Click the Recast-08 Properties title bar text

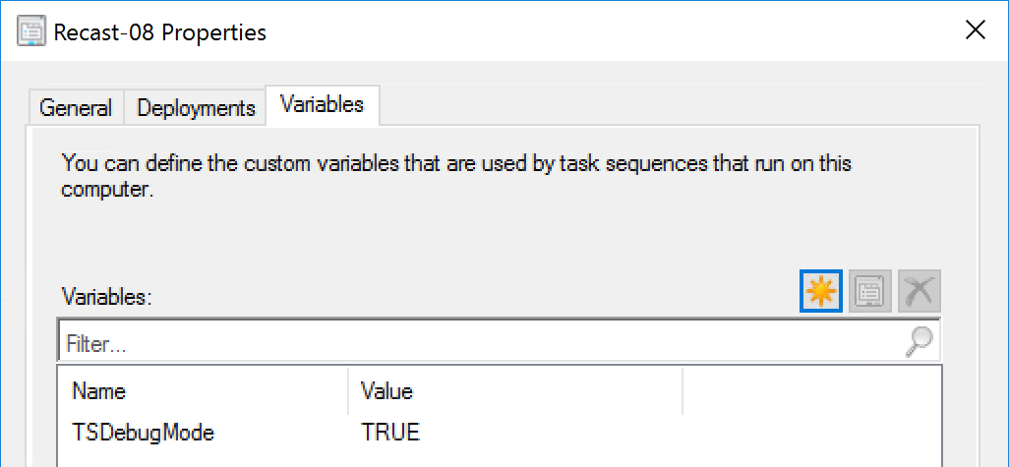160,31
